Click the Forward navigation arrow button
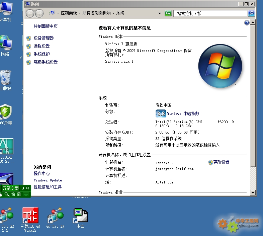 coord(39,14)
